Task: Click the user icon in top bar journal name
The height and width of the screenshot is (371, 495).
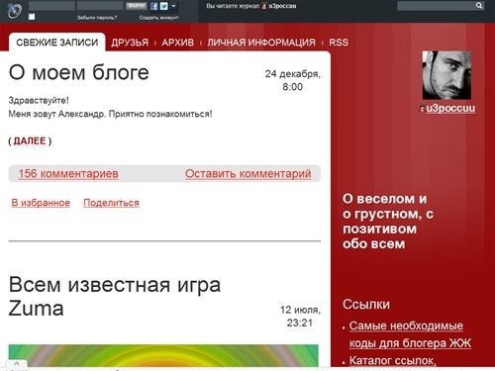Action: pyautogui.click(x=264, y=6)
